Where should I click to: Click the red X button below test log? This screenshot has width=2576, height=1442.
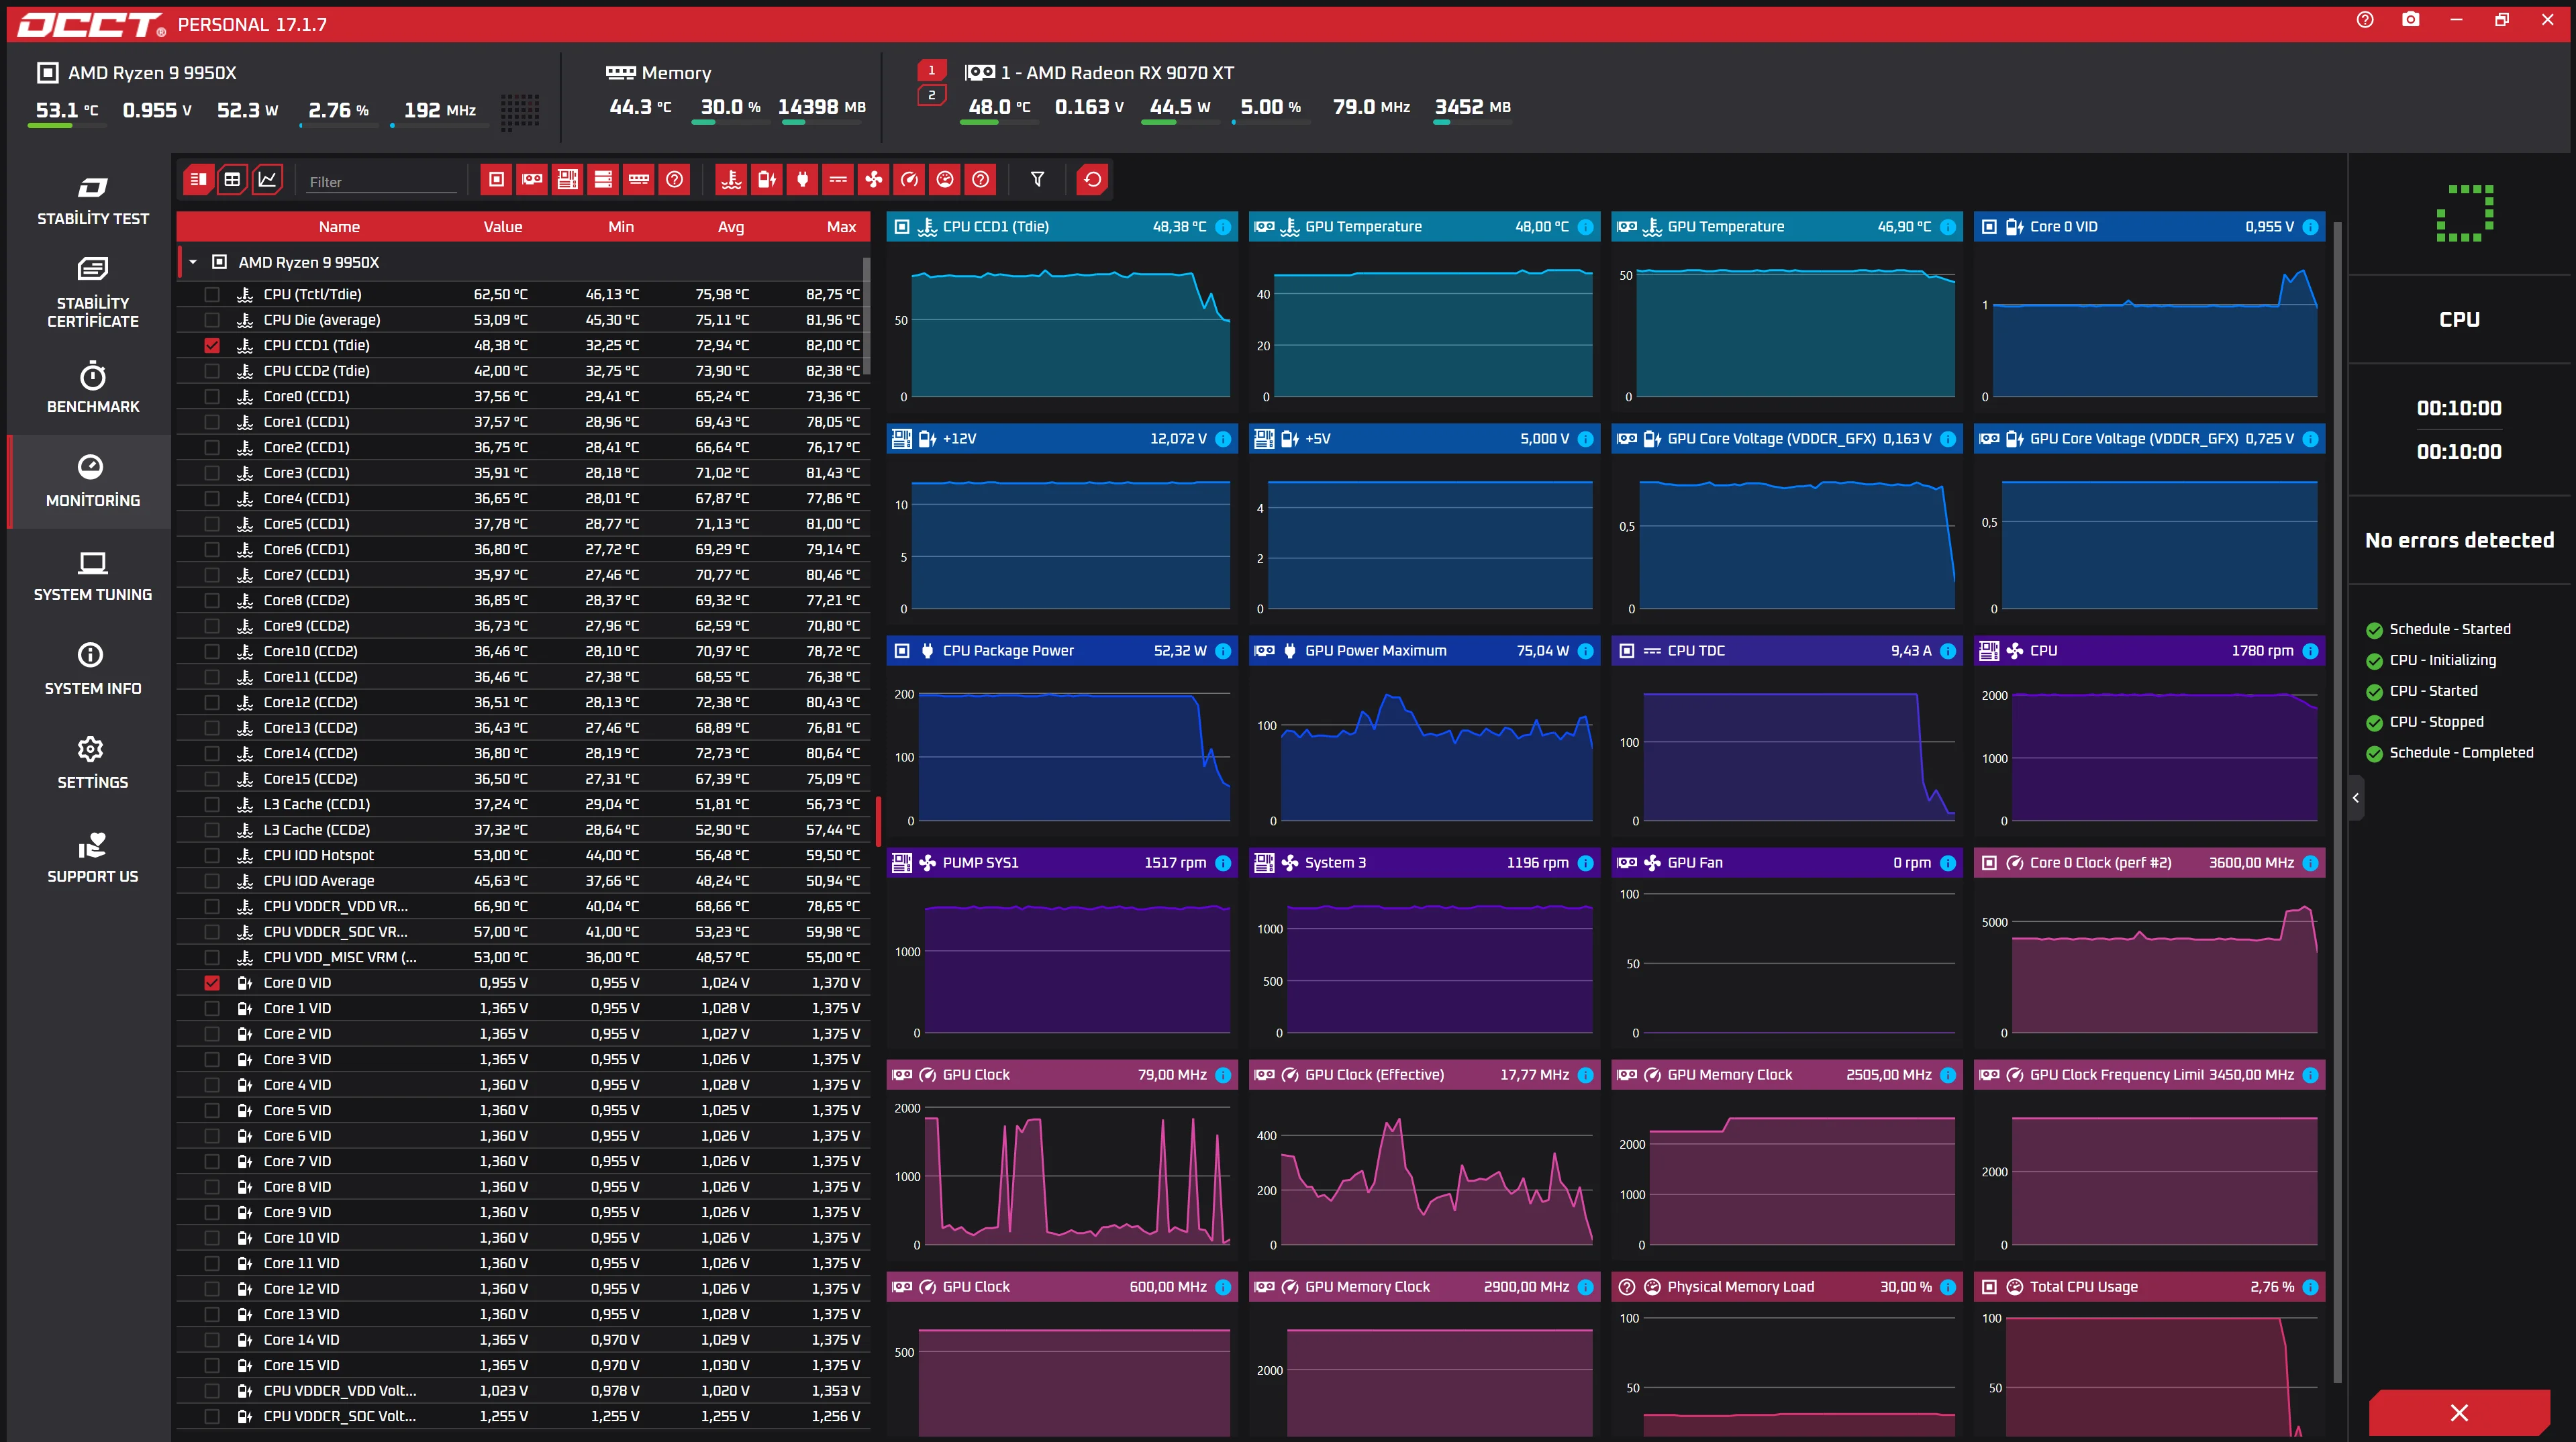point(2459,1413)
